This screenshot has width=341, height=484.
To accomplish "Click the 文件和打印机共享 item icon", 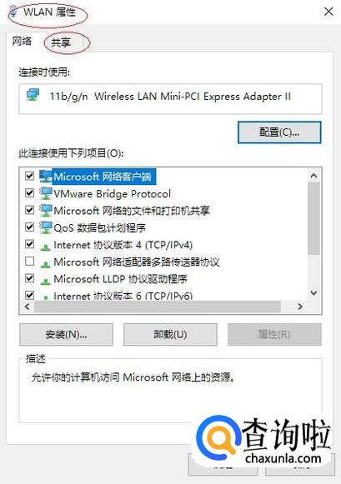I will click(x=46, y=211).
